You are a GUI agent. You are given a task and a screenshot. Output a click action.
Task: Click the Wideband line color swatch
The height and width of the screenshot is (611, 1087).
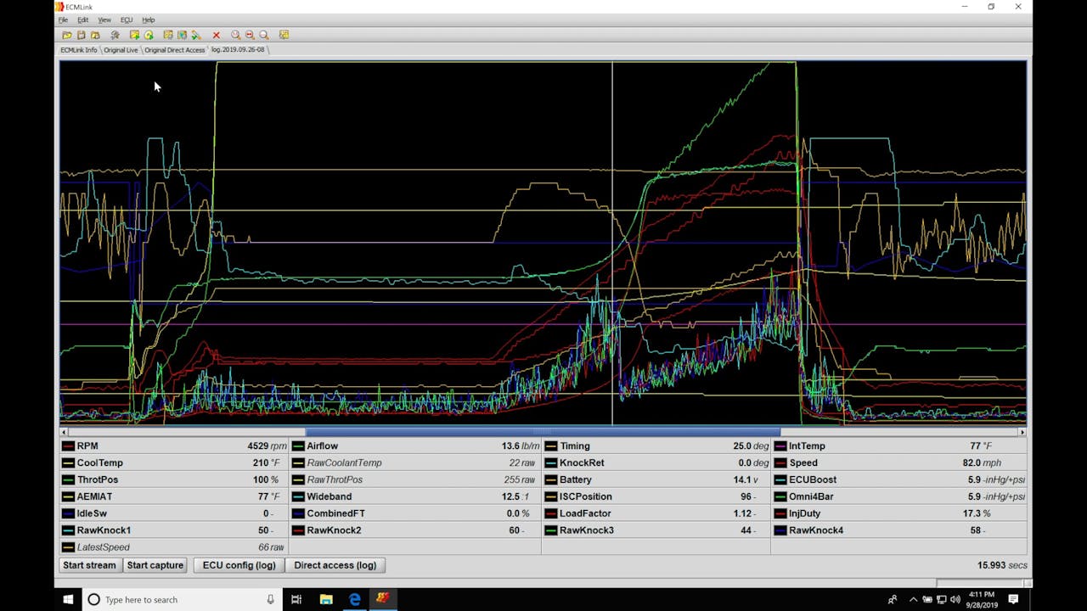298,496
